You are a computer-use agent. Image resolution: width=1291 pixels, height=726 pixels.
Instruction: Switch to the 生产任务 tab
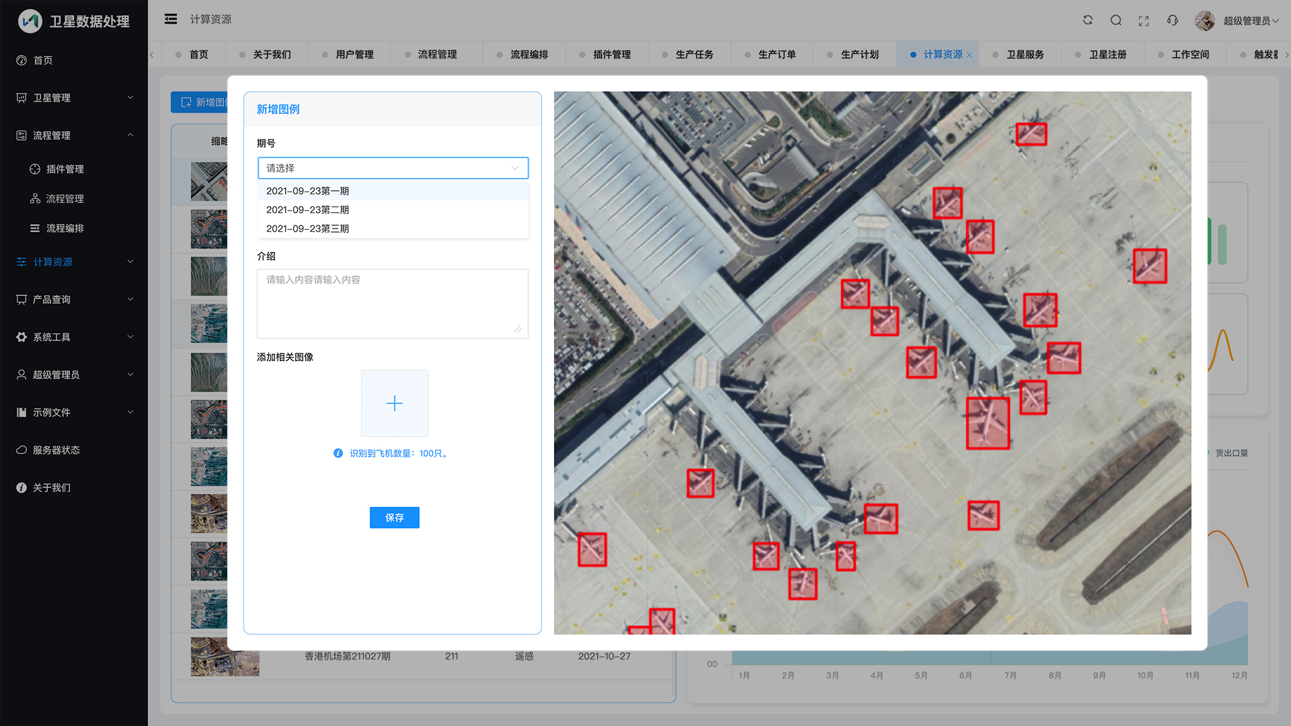(689, 54)
